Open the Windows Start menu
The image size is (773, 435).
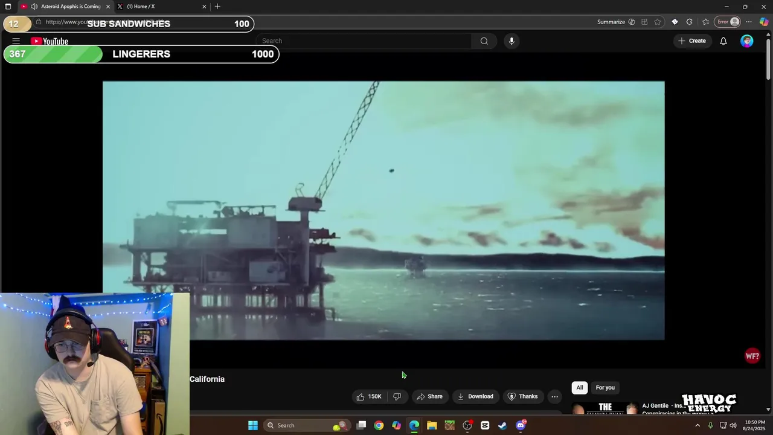point(253,425)
